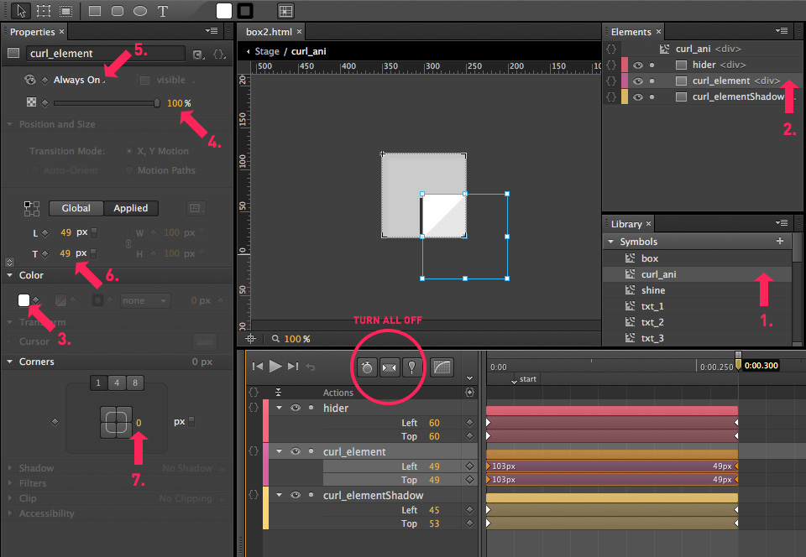
Task: Collapse the curl_elementShadow layer in timeline
Action: (x=279, y=495)
